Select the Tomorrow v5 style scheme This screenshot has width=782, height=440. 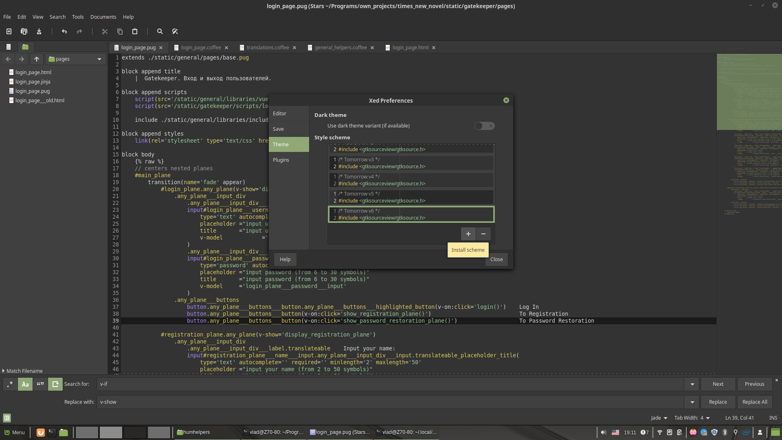click(x=411, y=197)
